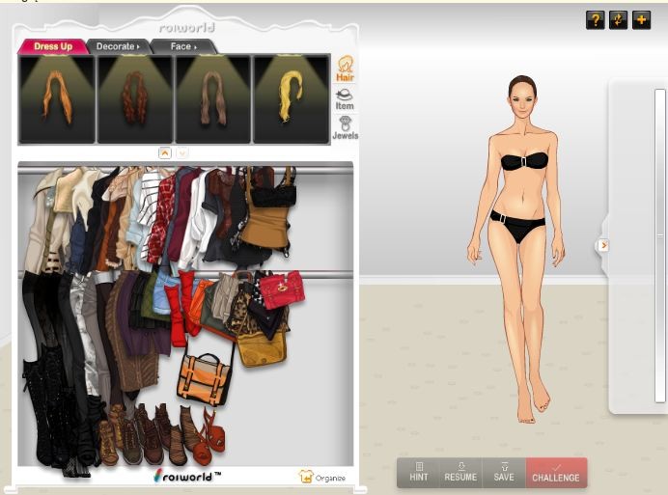The height and width of the screenshot is (495, 668).
Task: Switch to the Dress Up tab
Action: (x=53, y=46)
